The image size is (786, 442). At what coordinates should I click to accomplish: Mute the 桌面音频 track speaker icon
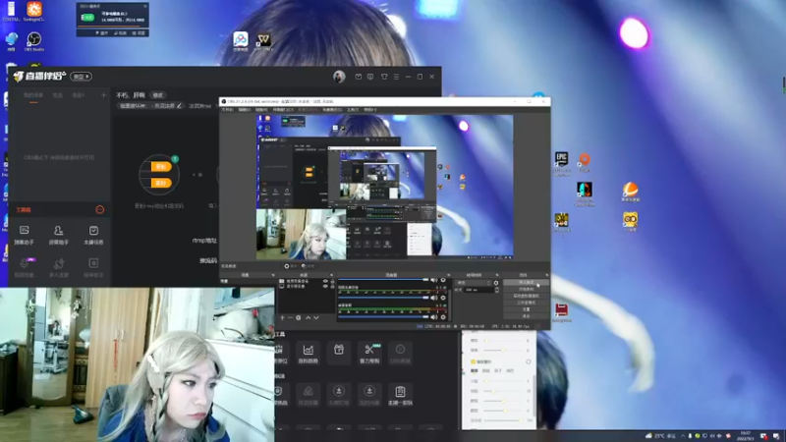coord(433,316)
